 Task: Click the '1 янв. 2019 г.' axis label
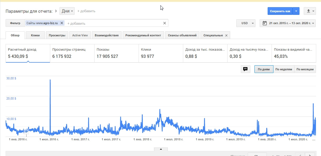coord(205,139)
